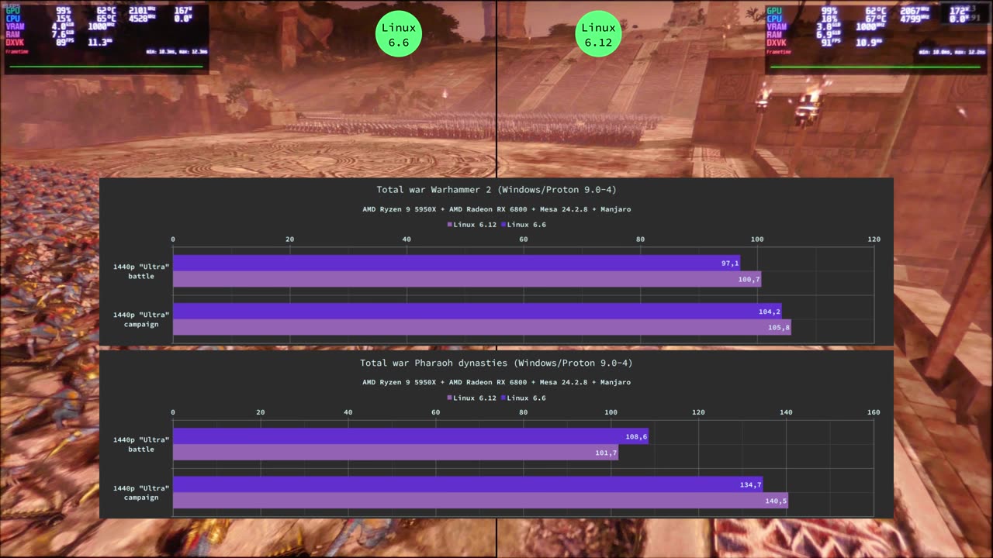The height and width of the screenshot is (558, 993).
Task: Click the Pharaoh campaign bar labeled 134,7
Action: coord(468,484)
